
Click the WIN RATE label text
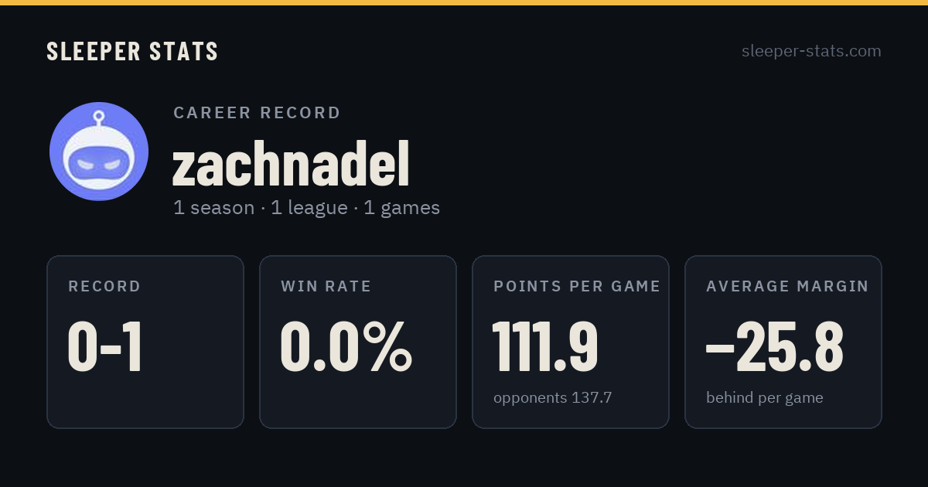326,287
